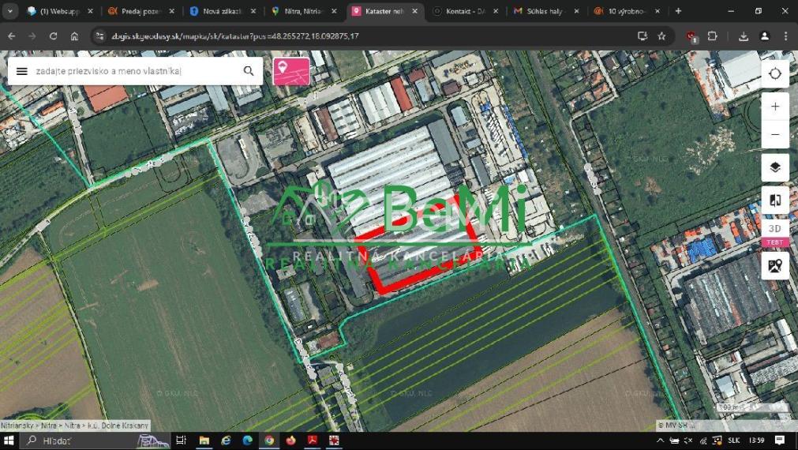Screen dimensions: 798x450
Task: Expand the browser tab search dropdown
Action: pyautogui.click(x=10, y=11)
